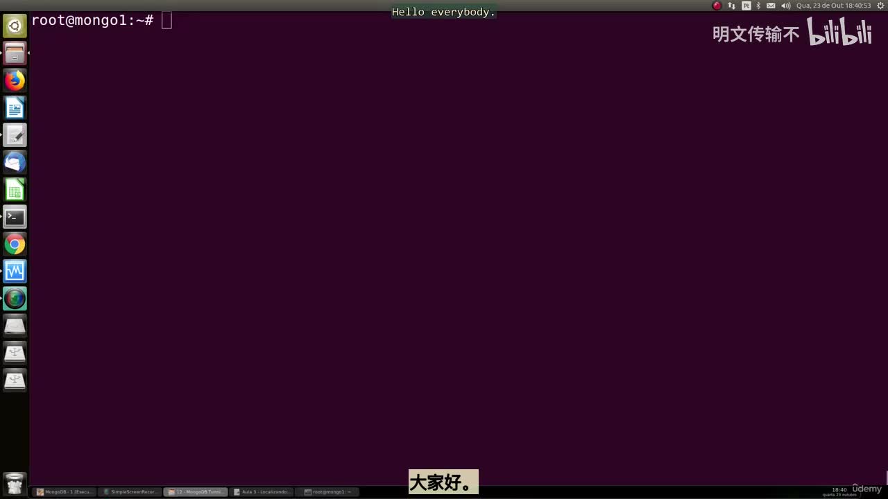
Task: Open the Pt keyboard layout indicator
Action: 746,6
